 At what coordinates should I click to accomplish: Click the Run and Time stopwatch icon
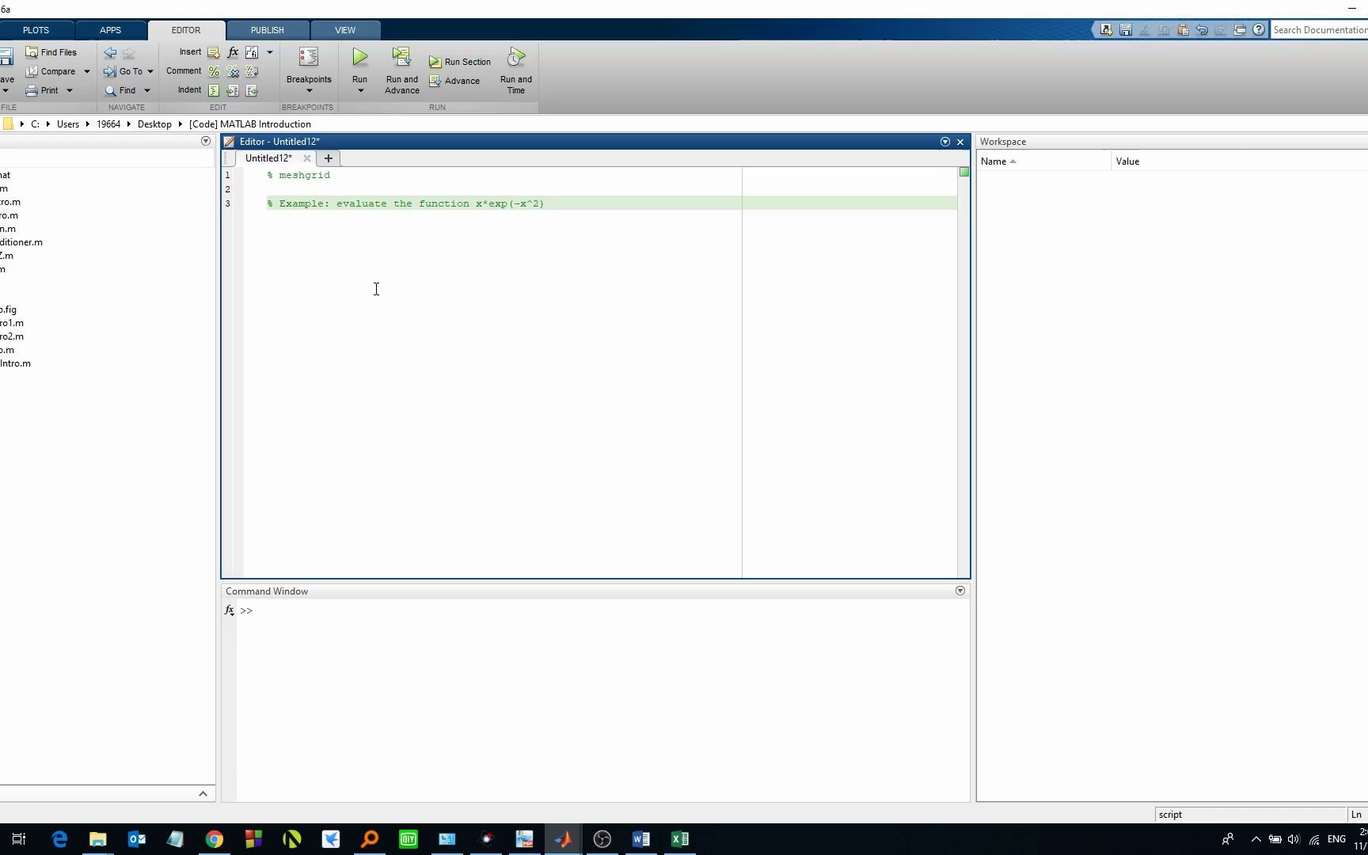tap(516, 57)
